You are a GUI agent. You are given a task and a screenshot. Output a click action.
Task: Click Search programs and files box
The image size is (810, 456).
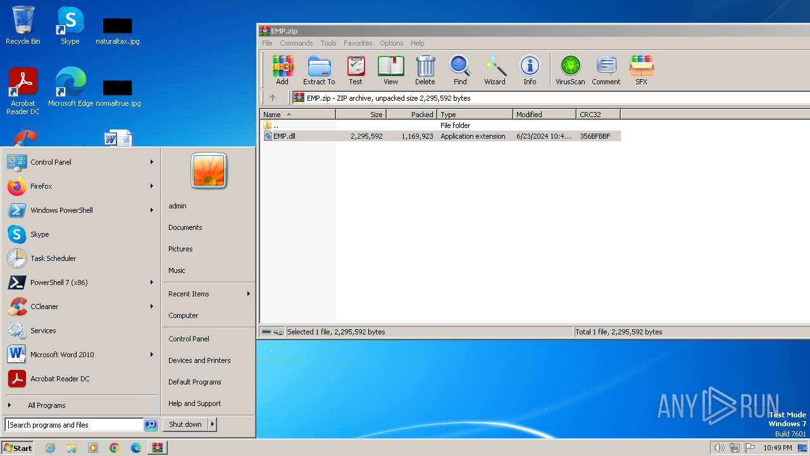click(x=75, y=425)
